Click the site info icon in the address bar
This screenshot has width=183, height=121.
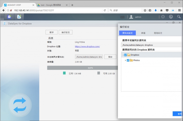(8, 10)
